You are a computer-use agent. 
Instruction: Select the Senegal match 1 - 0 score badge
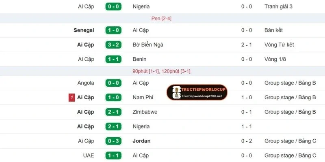[x=113, y=30]
